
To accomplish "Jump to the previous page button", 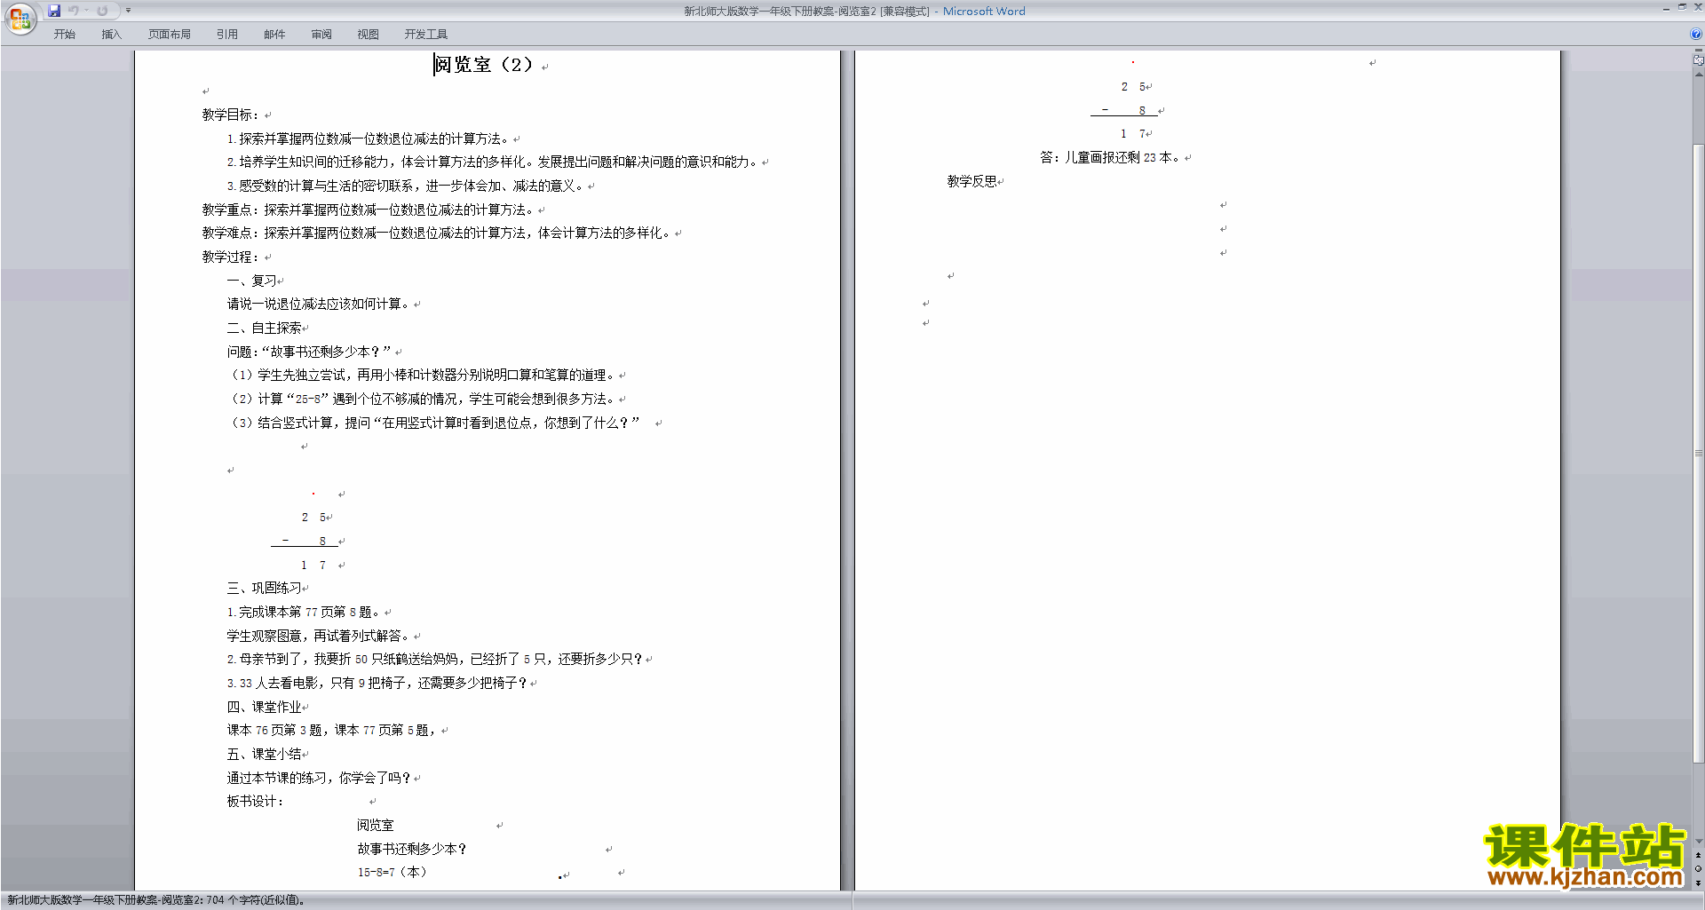I will (1698, 855).
